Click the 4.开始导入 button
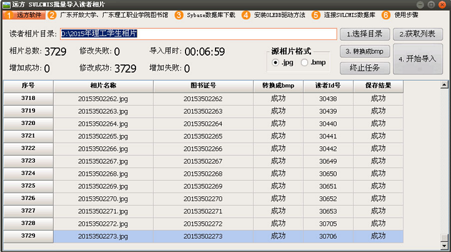The image size is (451, 252). click(418, 59)
